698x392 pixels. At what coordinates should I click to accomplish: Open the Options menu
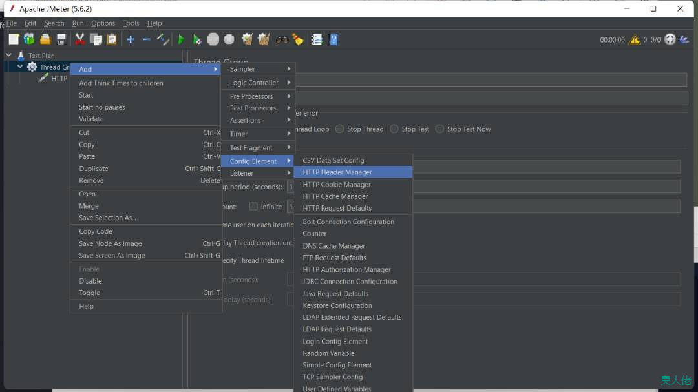[x=103, y=23]
